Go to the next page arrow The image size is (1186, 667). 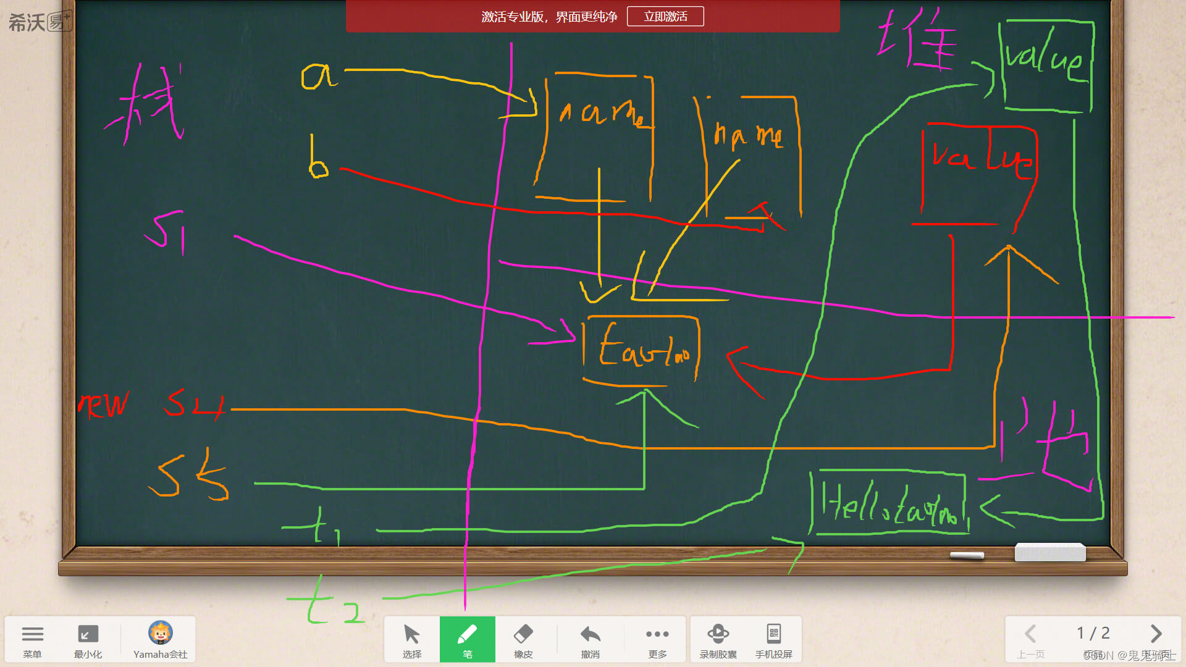coord(1156,634)
